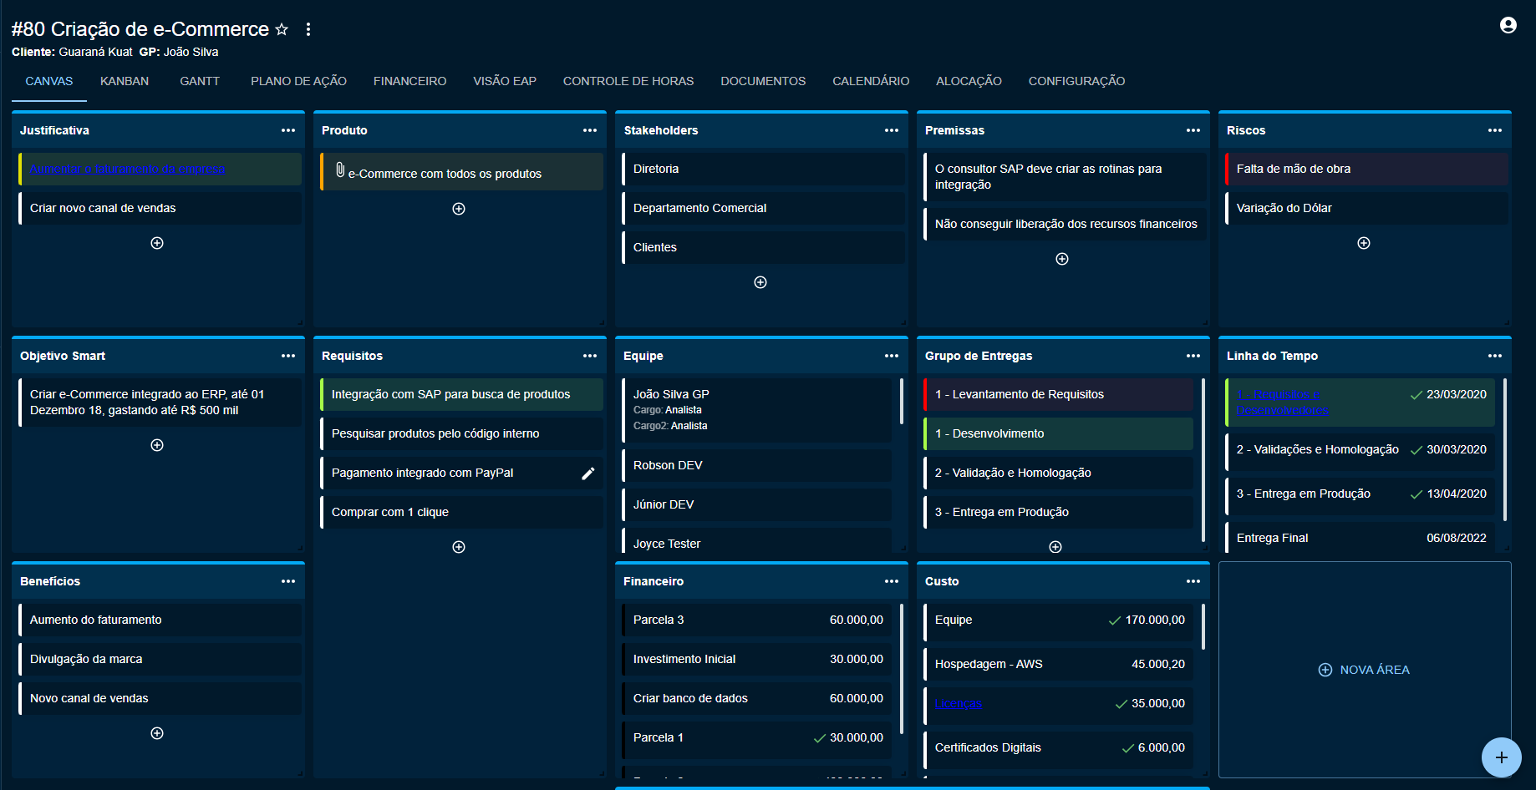
Task: Open Aumentar o faturamento da empresa link
Action: [x=128, y=169]
